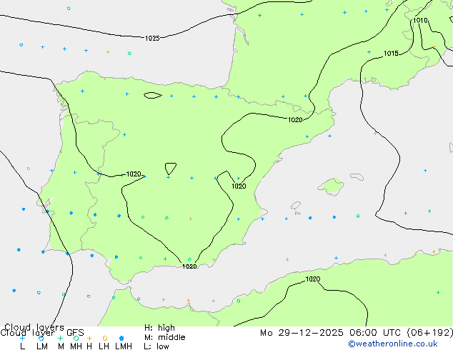Click the orange circle legend symbol above LH
The width and height of the screenshot is (453, 350).
(104, 338)
